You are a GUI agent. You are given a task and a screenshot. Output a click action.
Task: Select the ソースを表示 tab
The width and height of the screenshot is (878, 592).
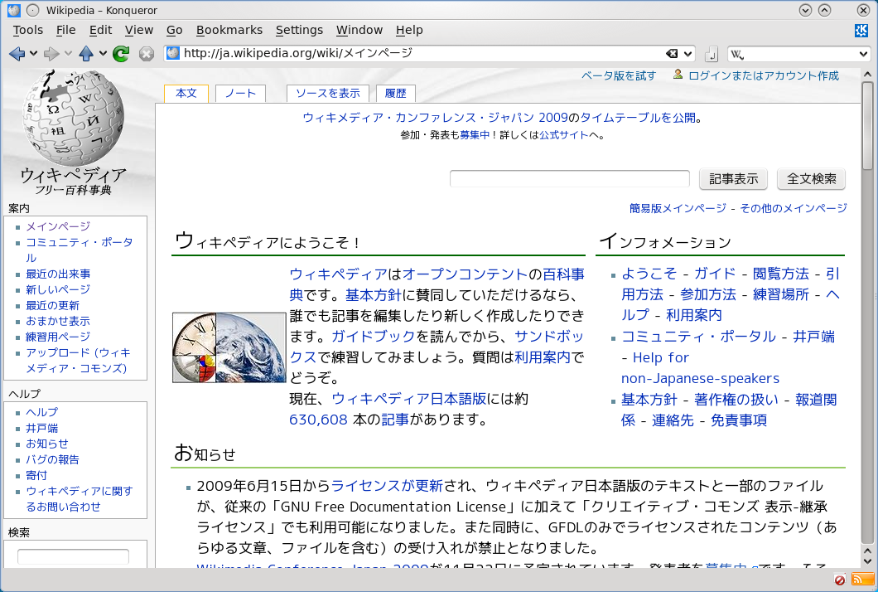coord(328,94)
